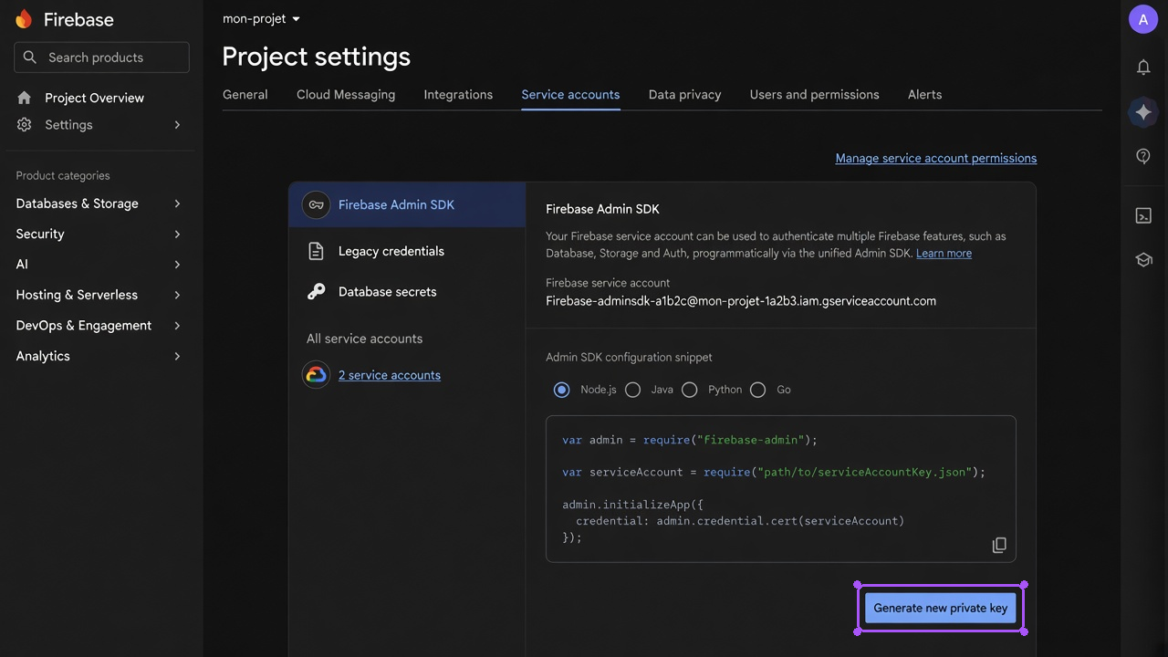The width and height of the screenshot is (1168, 657).
Task: Open the Alerts tab
Action: coord(924,95)
